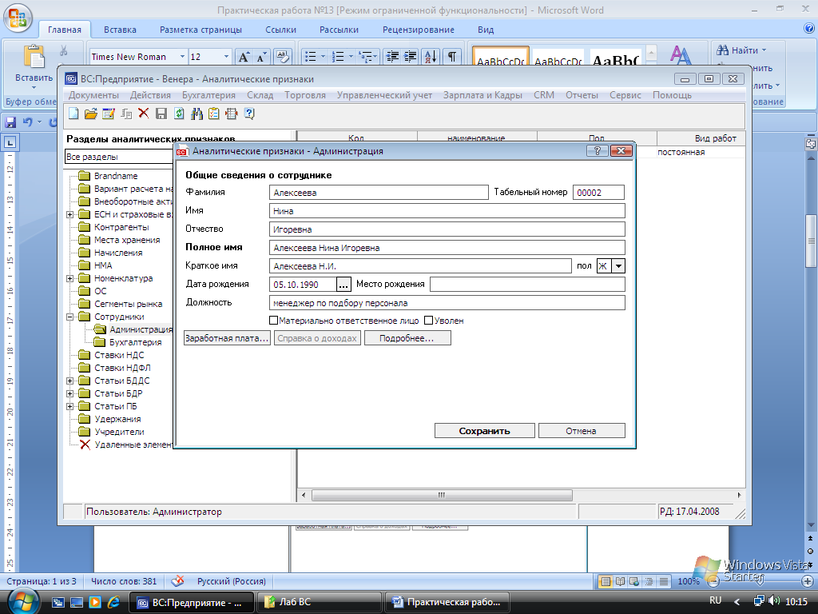The width and height of the screenshot is (818, 614).
Task: Click the Clear Formatting icon in Word
Action: pyautogui.click(x=282, y=57)
